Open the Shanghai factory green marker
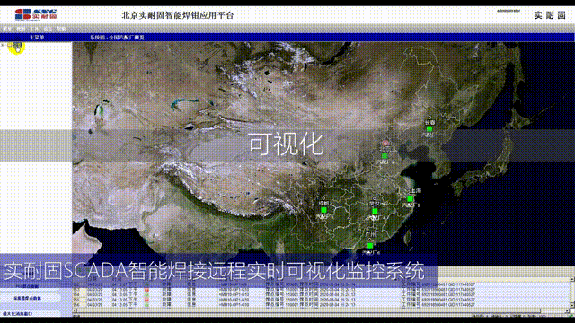This screenshot has height=323, width=575. pos(410,199)
